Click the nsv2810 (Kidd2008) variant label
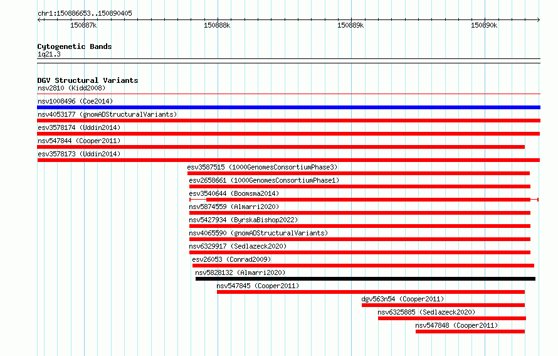This screenshot has height=356, width=558. click(x=71, y=88)
